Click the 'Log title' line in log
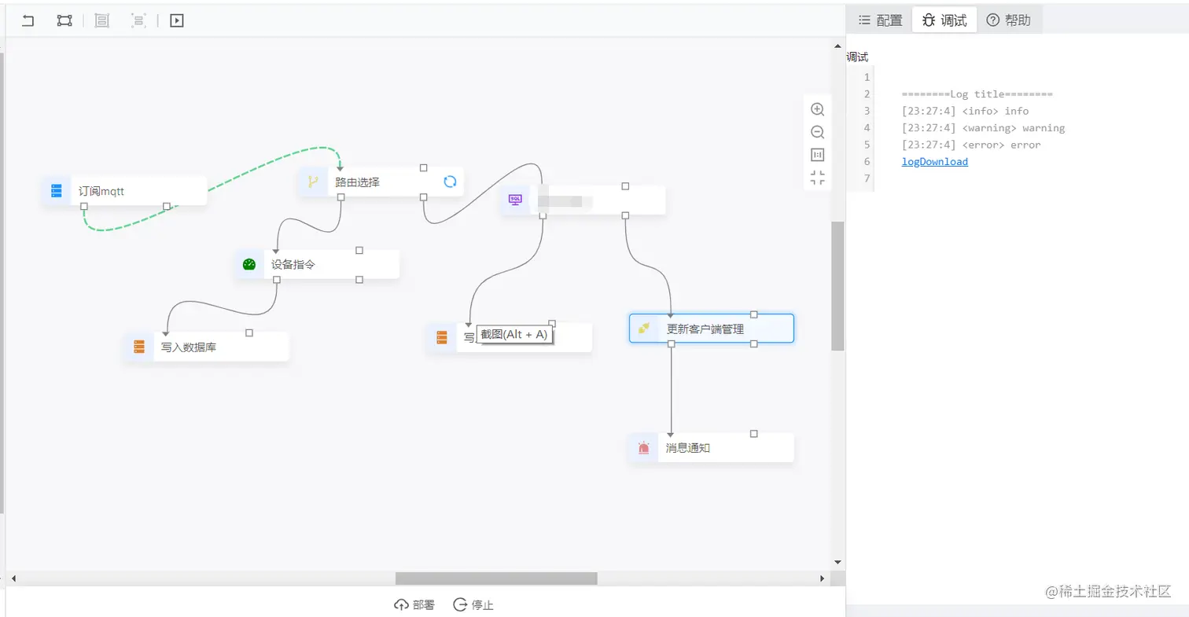Screen dimensions: 1189x617 click(977, 94)
